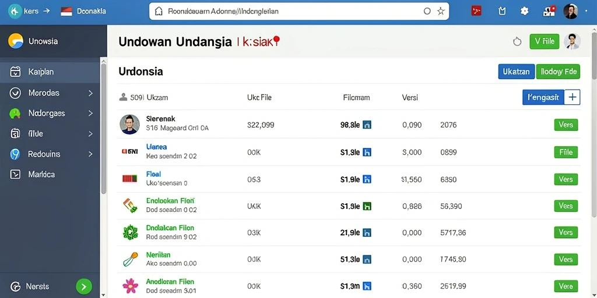Click the Sierenak user avatar thumbnail
Viewport: 597px width, 298px height.
click(129, 125)
